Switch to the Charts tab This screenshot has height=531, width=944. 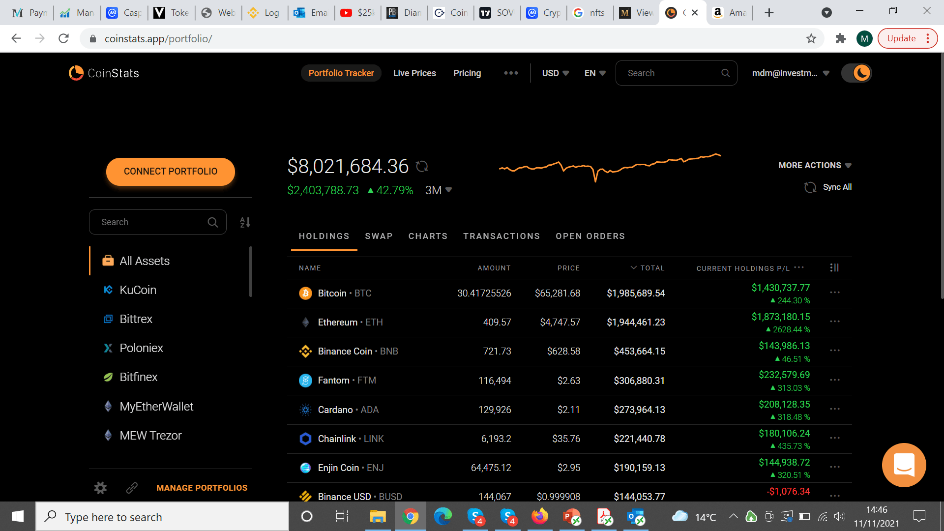[428, 236]
